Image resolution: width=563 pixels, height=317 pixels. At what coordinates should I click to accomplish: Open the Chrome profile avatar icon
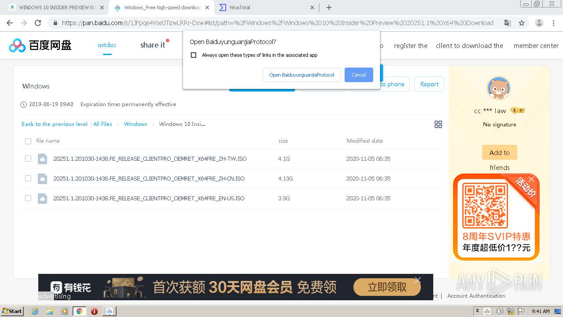pos(539,23)
